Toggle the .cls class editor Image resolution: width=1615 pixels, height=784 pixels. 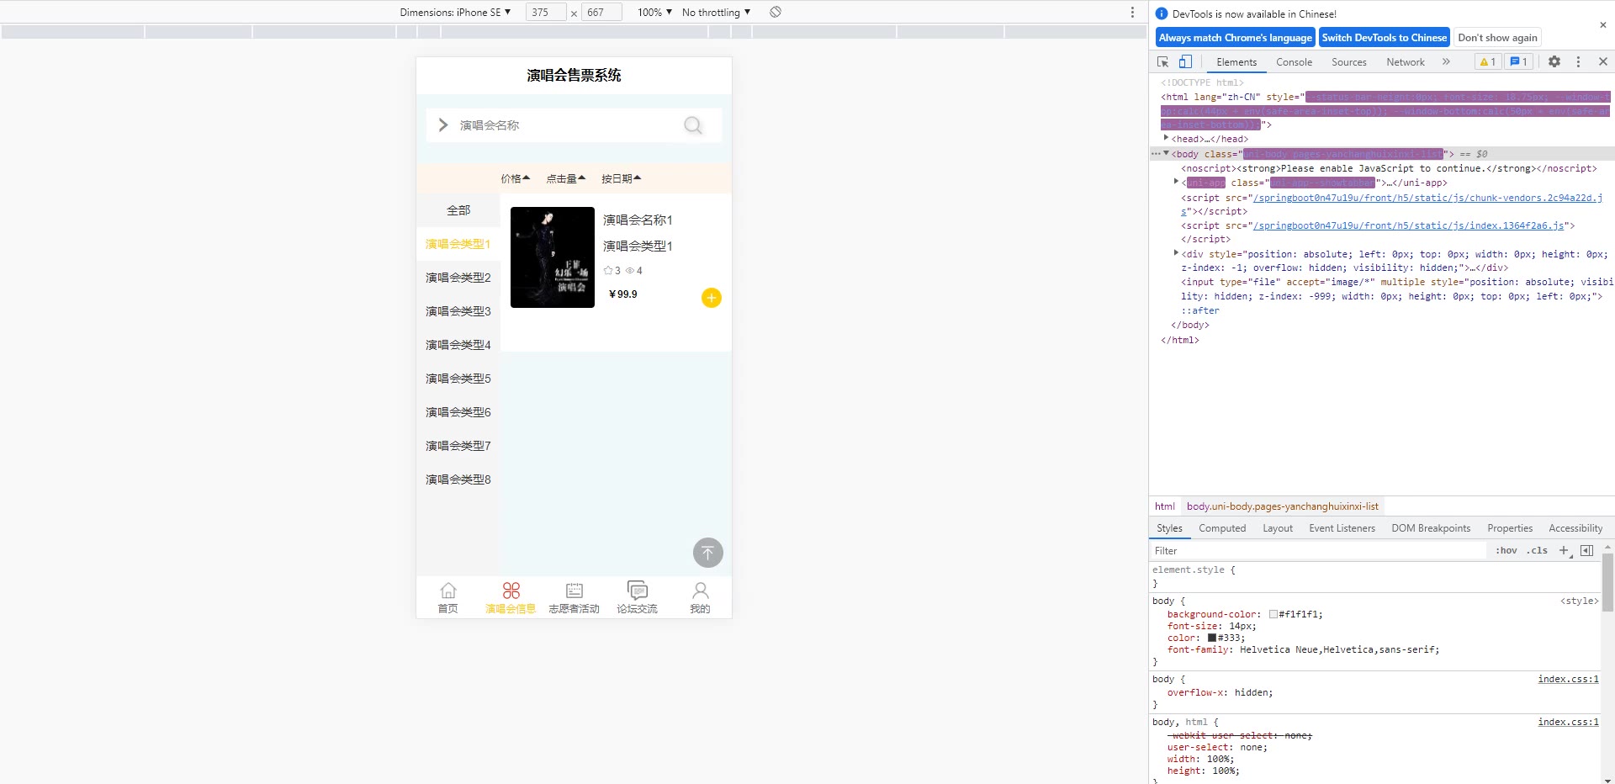click(x=1538, y=551)
